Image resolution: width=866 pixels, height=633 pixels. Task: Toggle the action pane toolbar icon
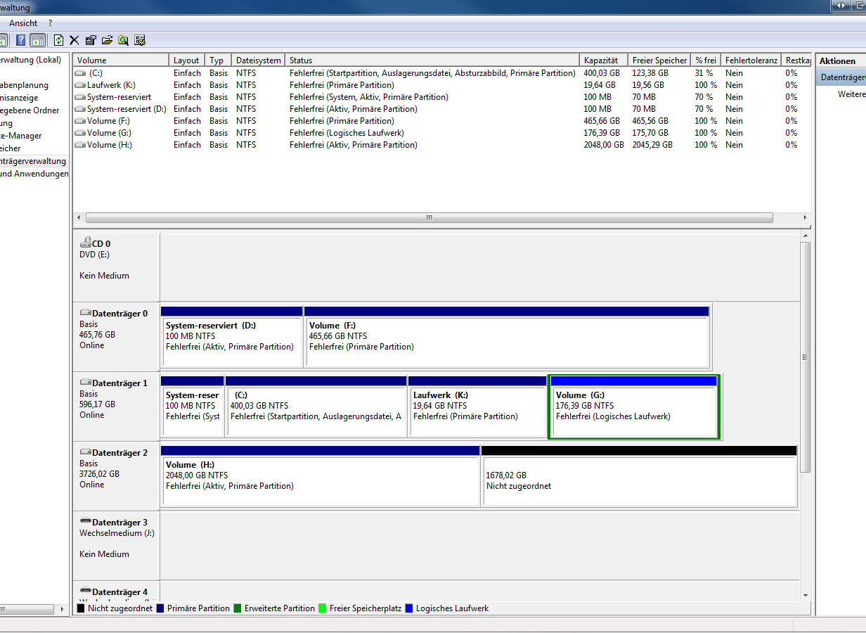point(38,40)
